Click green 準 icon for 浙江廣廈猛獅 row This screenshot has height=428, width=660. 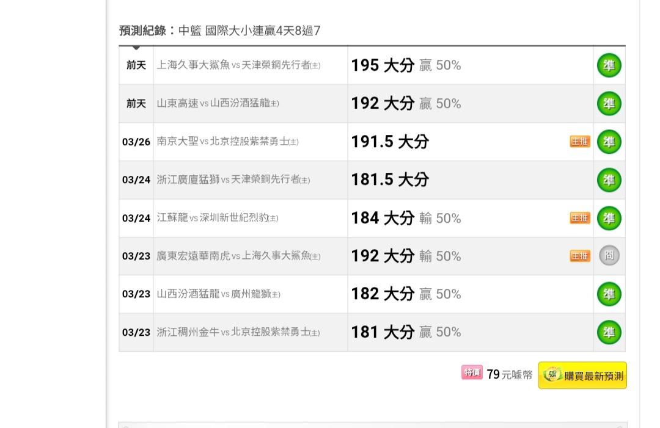click(609, 180)
